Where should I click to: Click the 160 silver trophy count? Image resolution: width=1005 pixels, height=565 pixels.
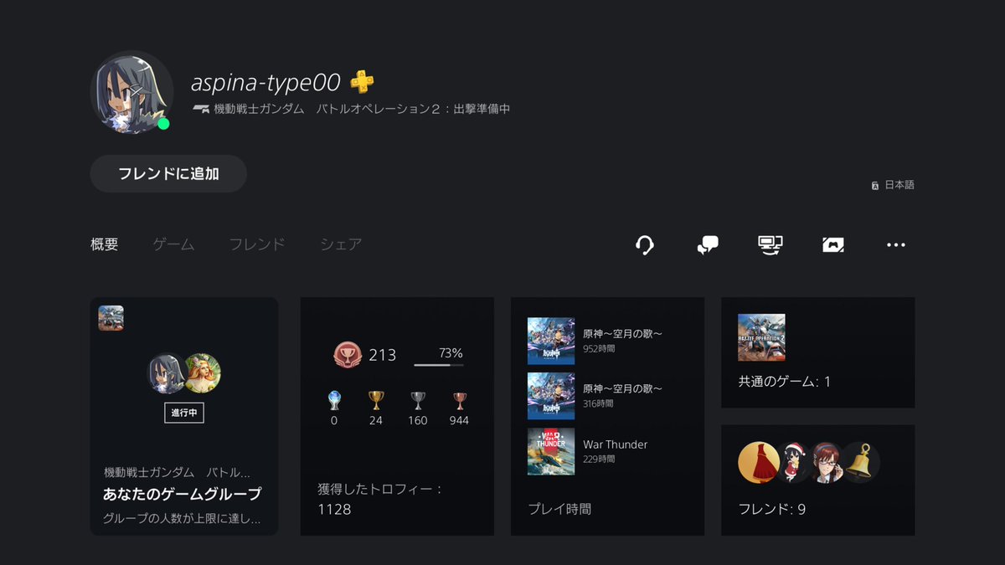coord(418,420)
